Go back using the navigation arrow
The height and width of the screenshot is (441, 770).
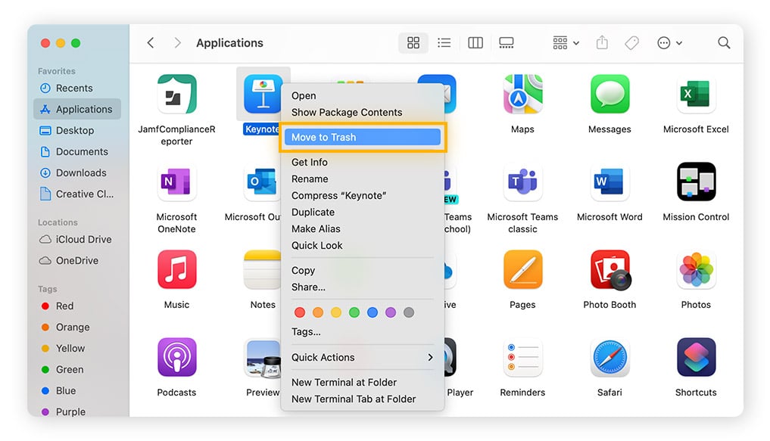(150, 42)
